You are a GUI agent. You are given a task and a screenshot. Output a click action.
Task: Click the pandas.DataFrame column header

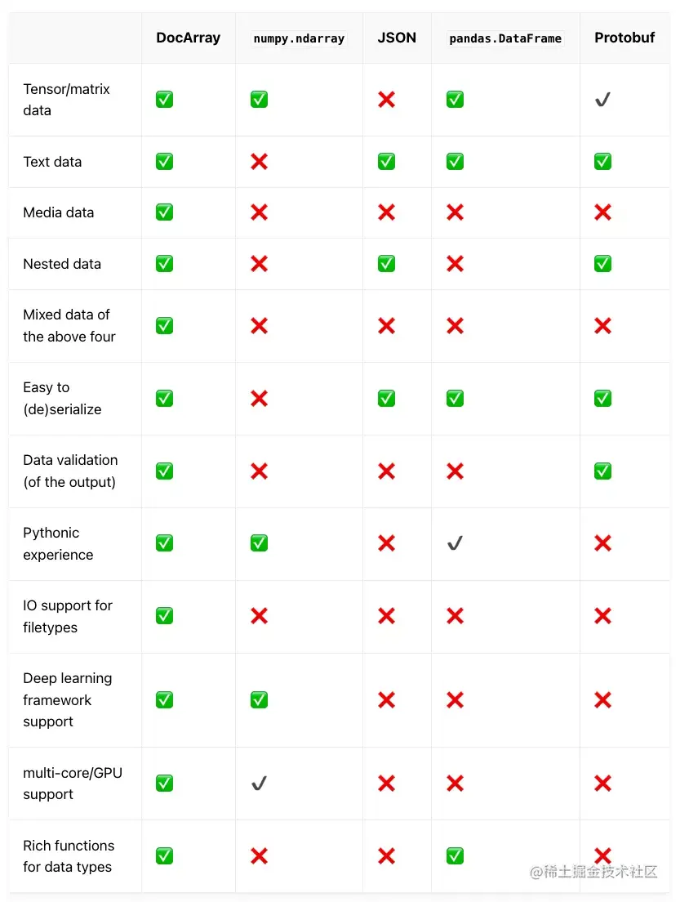[505, 38]
